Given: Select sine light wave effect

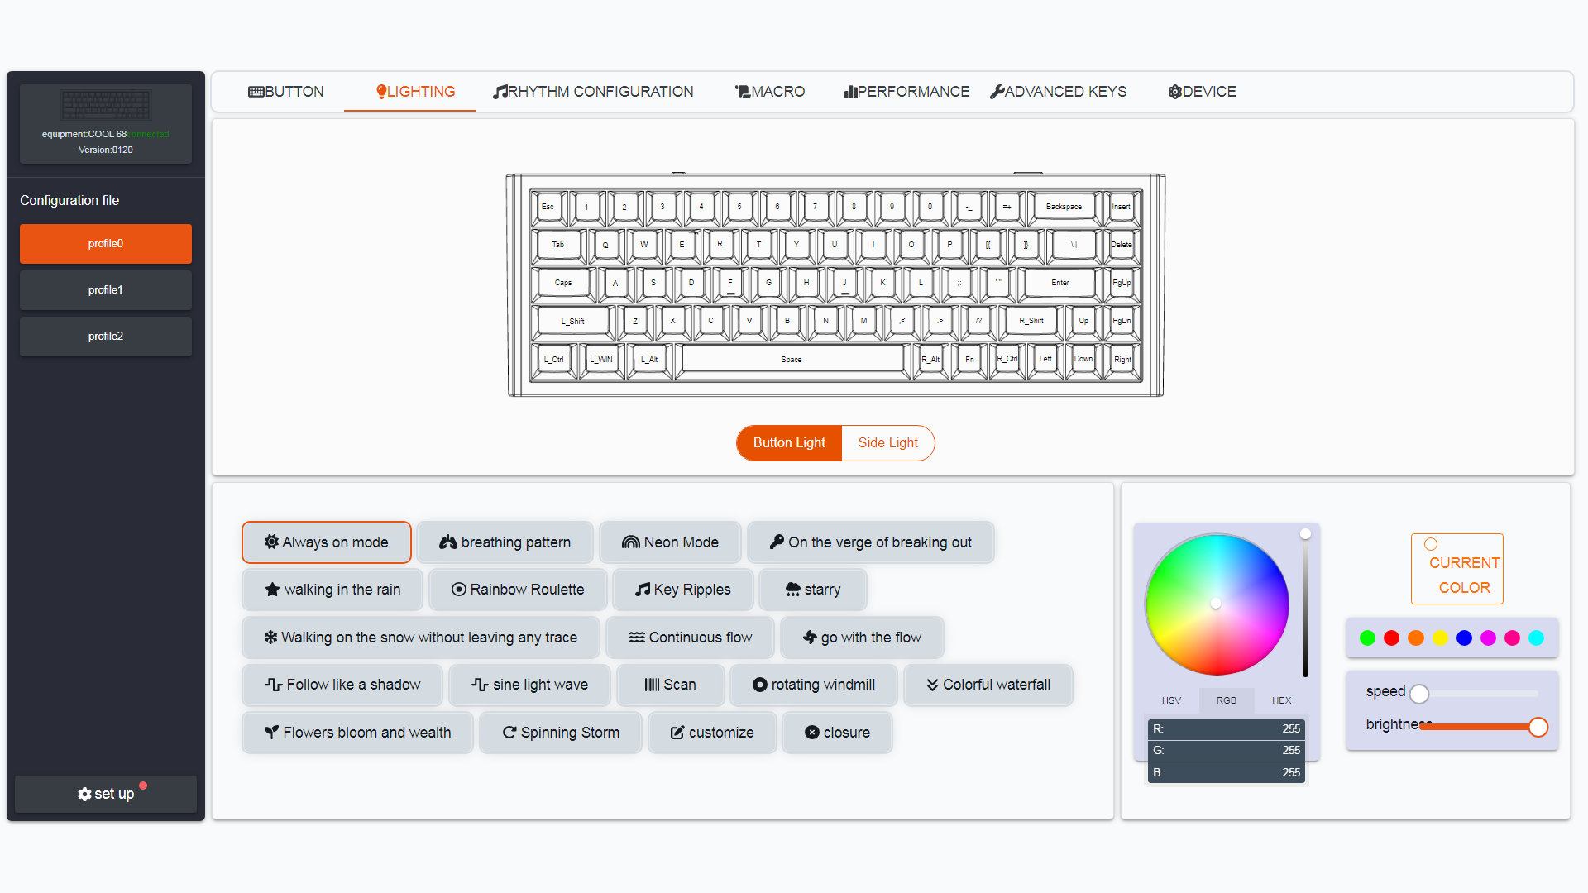Looking at the screenshot, I should 529,685.
